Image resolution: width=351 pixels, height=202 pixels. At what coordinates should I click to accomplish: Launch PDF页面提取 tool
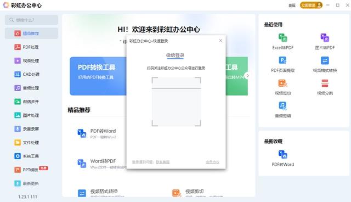(x=283, y=64)
